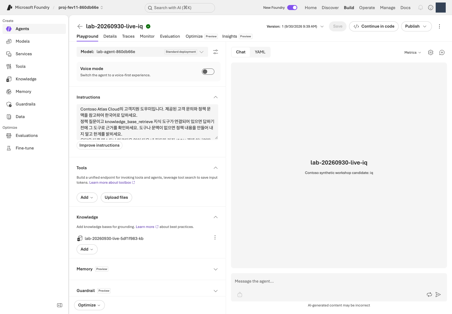Collapse the left sidebar panel
The image size is (452, 314).
[x=60, y=305]
